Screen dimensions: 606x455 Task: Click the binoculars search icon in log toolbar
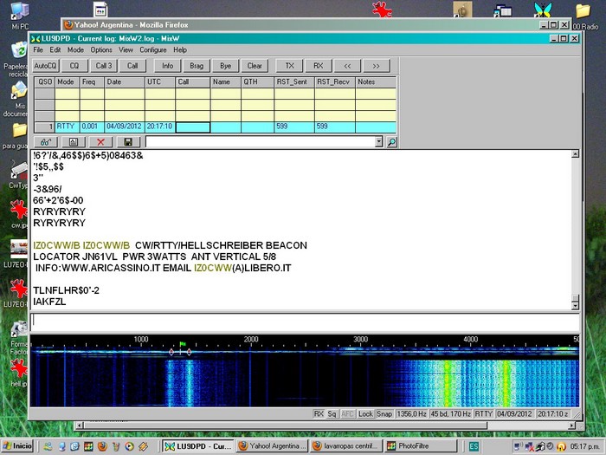click(x=45, y=141)
